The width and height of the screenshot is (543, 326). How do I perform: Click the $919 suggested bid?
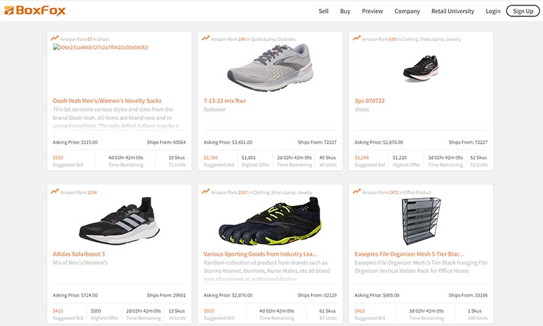[x=209, y=311]
